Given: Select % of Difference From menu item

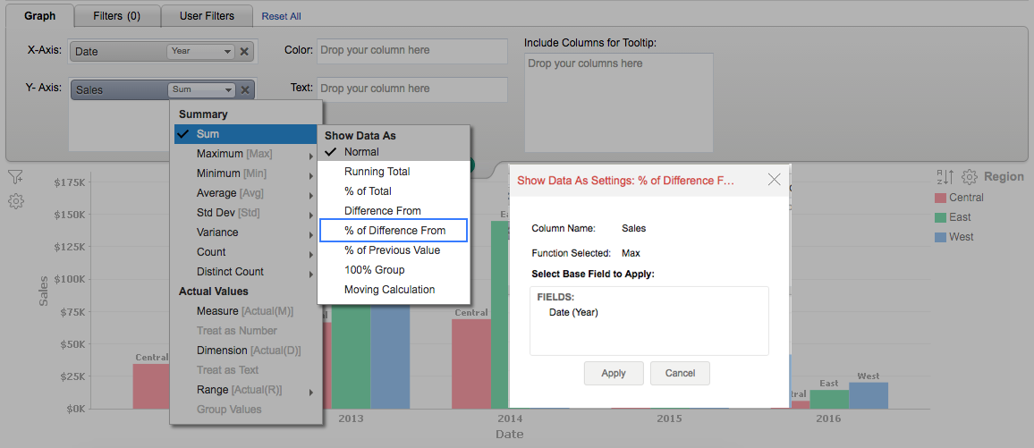Looking at the screenshot, I should pos(394,231).
